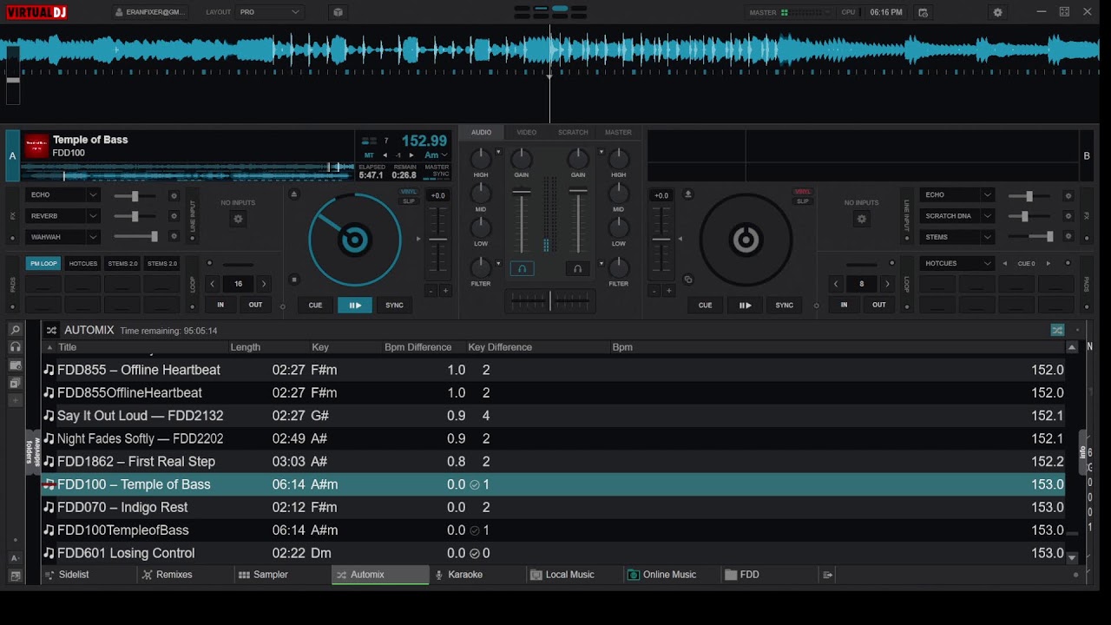
Task: Click the text size icon in browser sidebar
Action: (x=15, y=558)
